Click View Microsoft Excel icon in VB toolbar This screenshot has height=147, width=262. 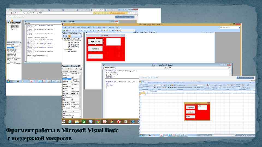(x=64, y=30)
